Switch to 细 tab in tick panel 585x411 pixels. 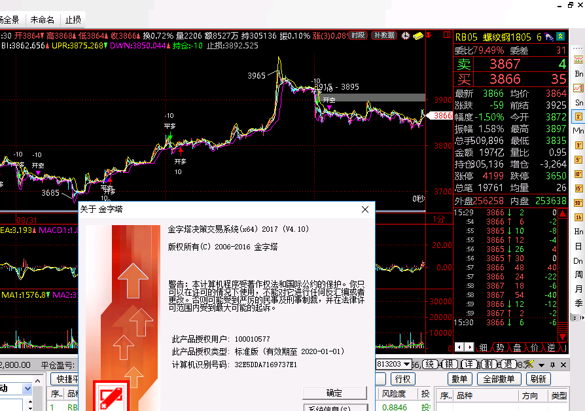coord(484,348)
